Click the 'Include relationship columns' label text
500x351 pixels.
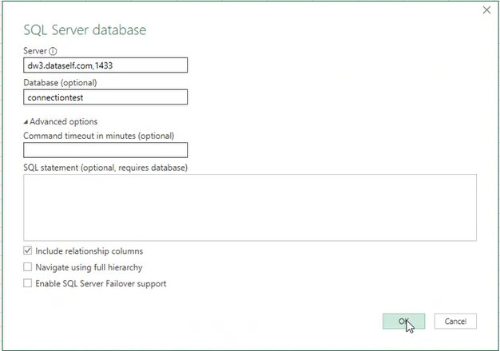pos(89,251)
